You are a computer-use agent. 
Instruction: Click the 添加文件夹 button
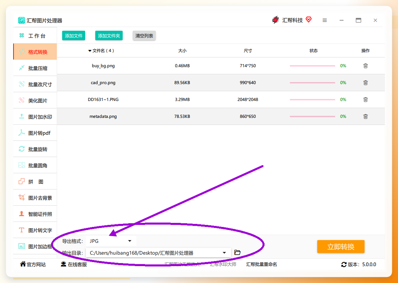click(x=109, y=36)
